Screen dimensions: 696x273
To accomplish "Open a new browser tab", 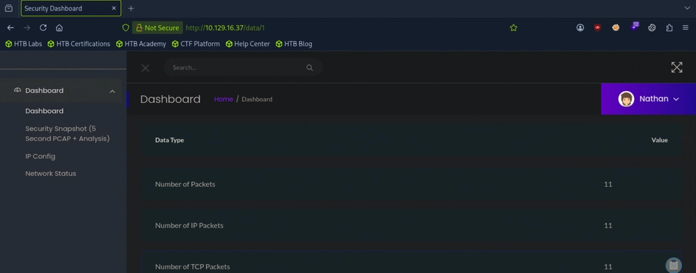I will pos(131,8).
